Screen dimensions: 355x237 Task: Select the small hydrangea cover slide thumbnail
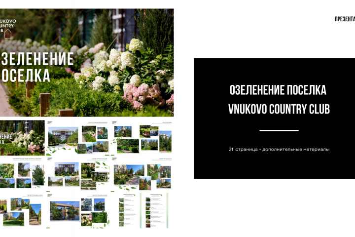[22, 138]
